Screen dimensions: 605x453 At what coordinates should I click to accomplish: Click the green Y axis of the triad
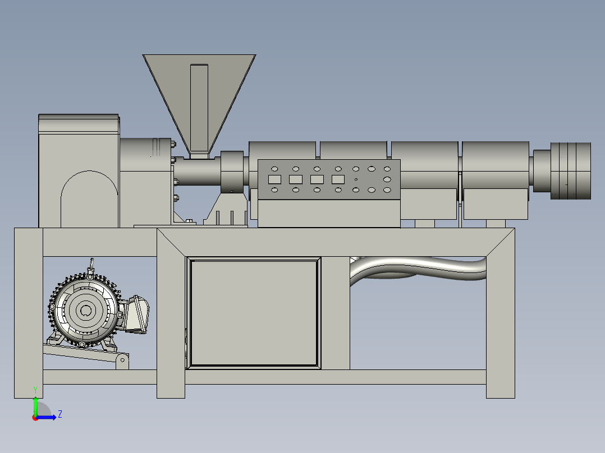click(x=35, y=406)
